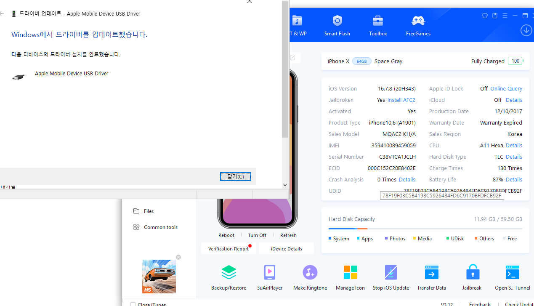Toggle the Close iTunes checkbox
The image size is (534, 306).
point(133,305)
